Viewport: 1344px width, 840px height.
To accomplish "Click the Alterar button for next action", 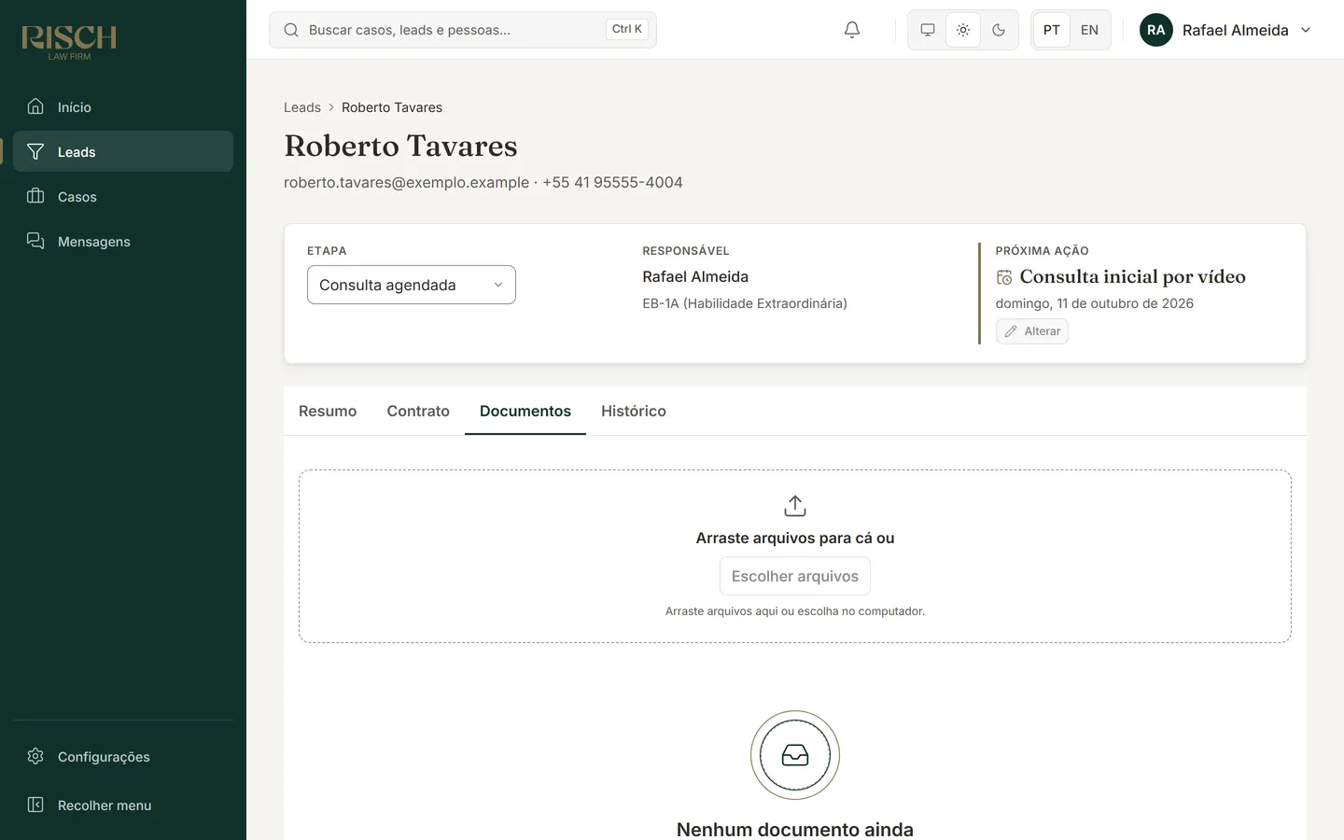I will tap(1032, 331).
